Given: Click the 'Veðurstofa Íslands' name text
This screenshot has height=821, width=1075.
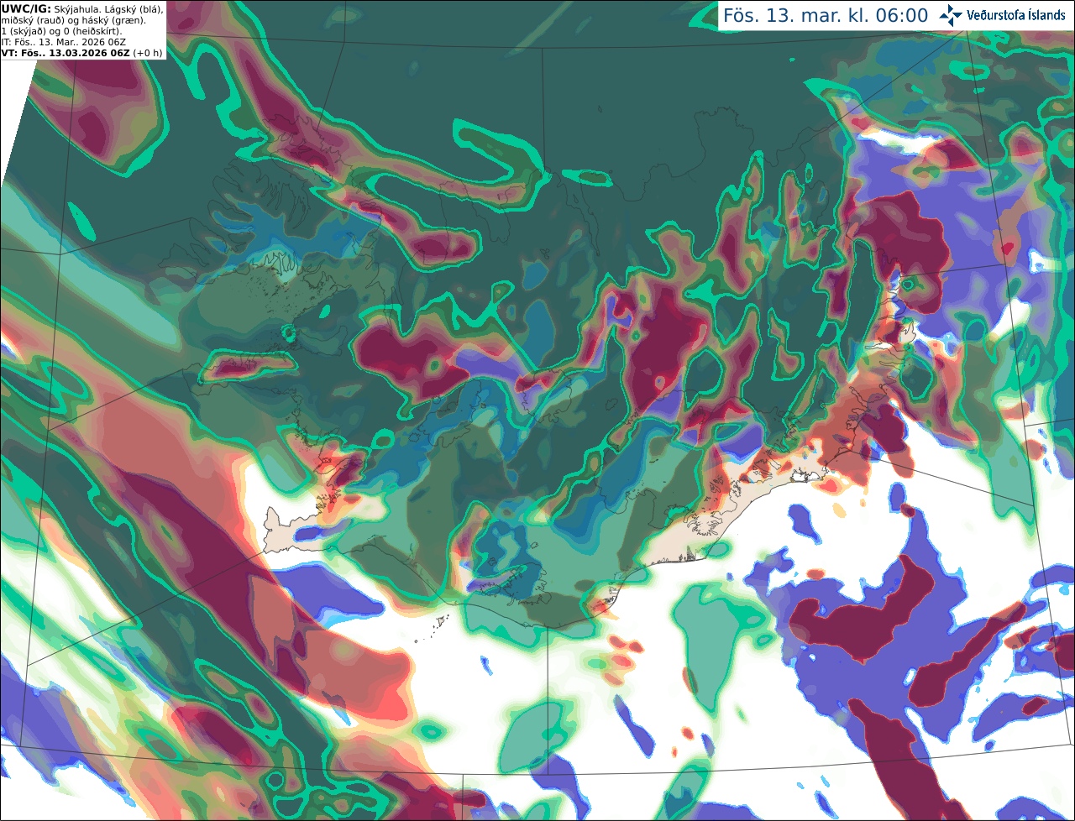Looking at the screenshot, I should (1015, 15).
